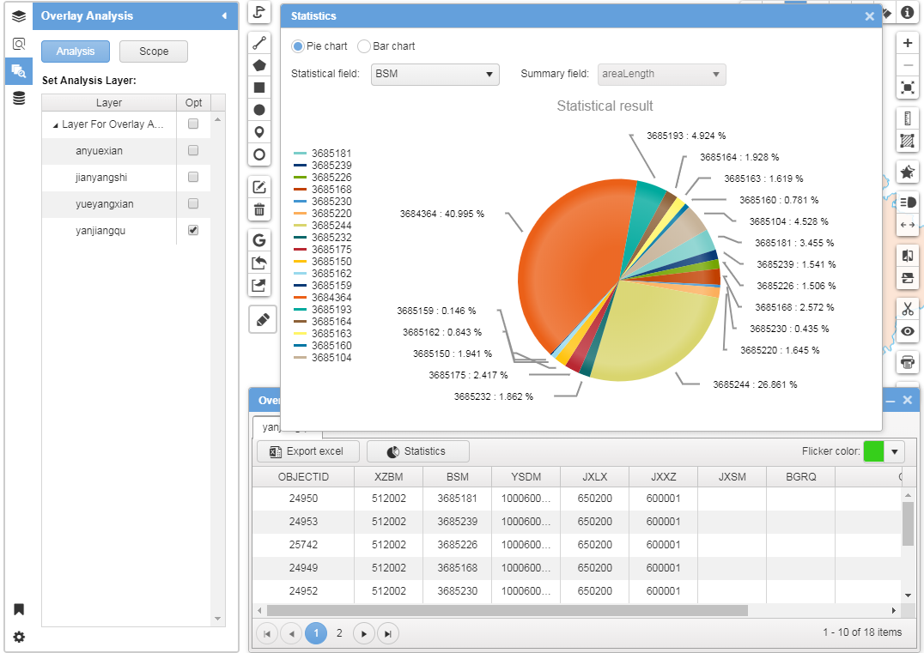The image size is (924, 653).
Task: Minimize the overlay results panel
Action: (x=890, y=401)
